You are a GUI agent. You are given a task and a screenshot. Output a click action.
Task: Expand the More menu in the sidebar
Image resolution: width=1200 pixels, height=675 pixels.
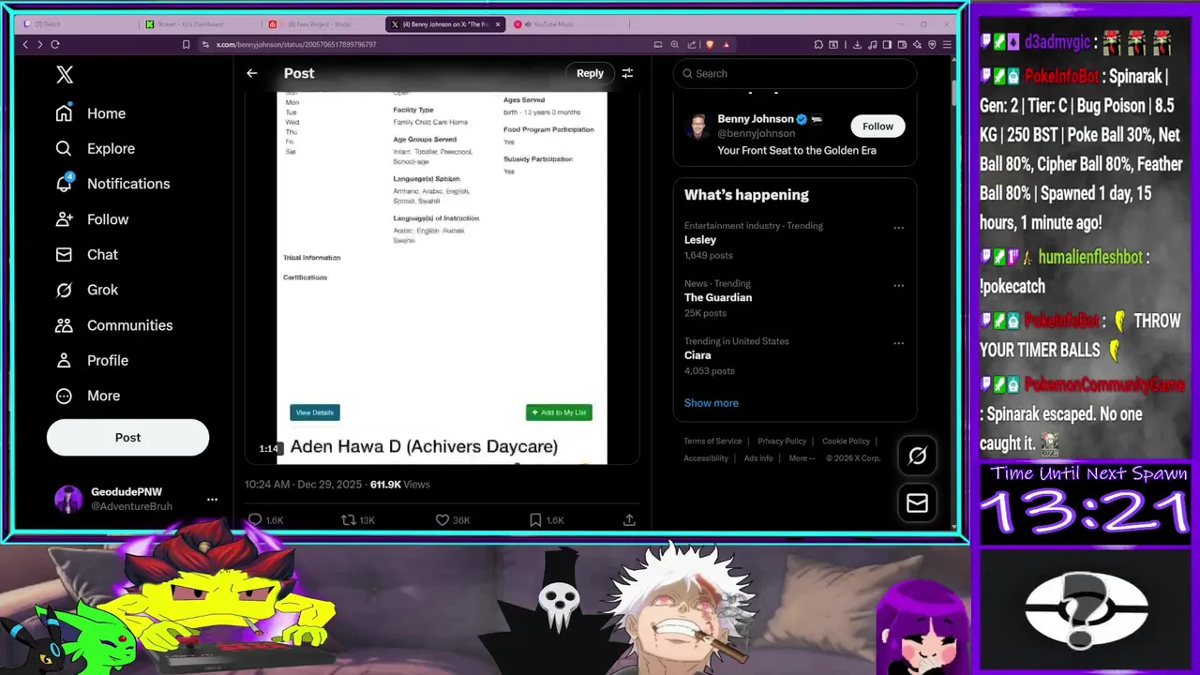(87, 396)
